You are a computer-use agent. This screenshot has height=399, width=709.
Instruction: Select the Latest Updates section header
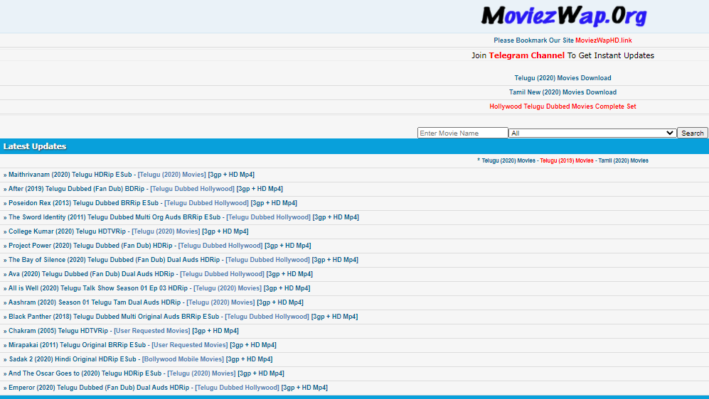tap(354, 146)
